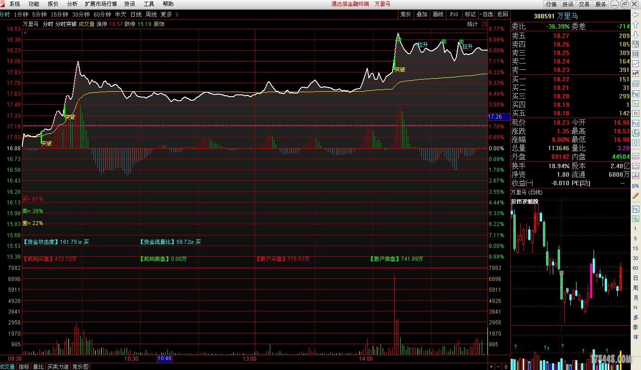Image resolution: width=641 pixels, height=370 pixels.
Task: Click the 画线 draw line button
Action: [x=438, y=14]
